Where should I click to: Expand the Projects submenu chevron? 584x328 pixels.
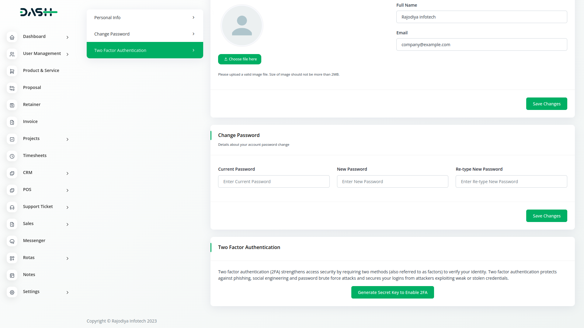pos(68,139)
